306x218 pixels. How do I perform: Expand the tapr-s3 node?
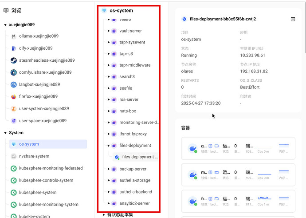tap(109, 54)
